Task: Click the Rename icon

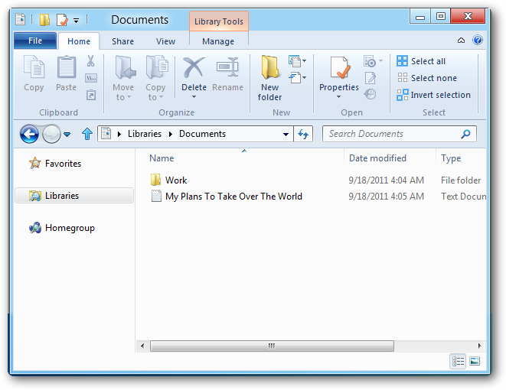Action: tap(227, 67)
